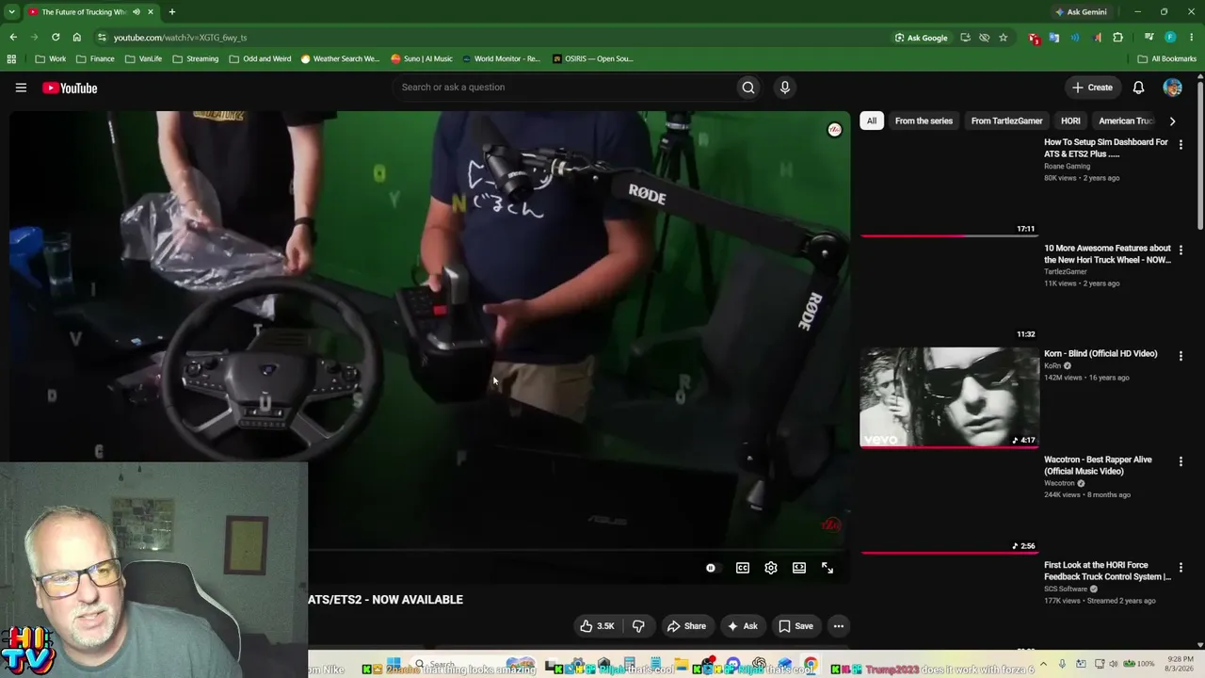Open options for Korn Blind video
The width and height of the screenshot is (1205, 678).
tap(1181, 356)
